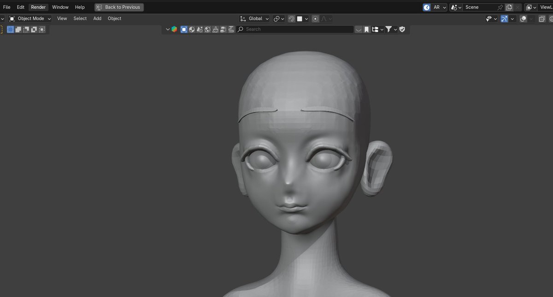Click the Overlays icon in viewport header
Viewport: 553px width, 297px height.
click(524, 19)
